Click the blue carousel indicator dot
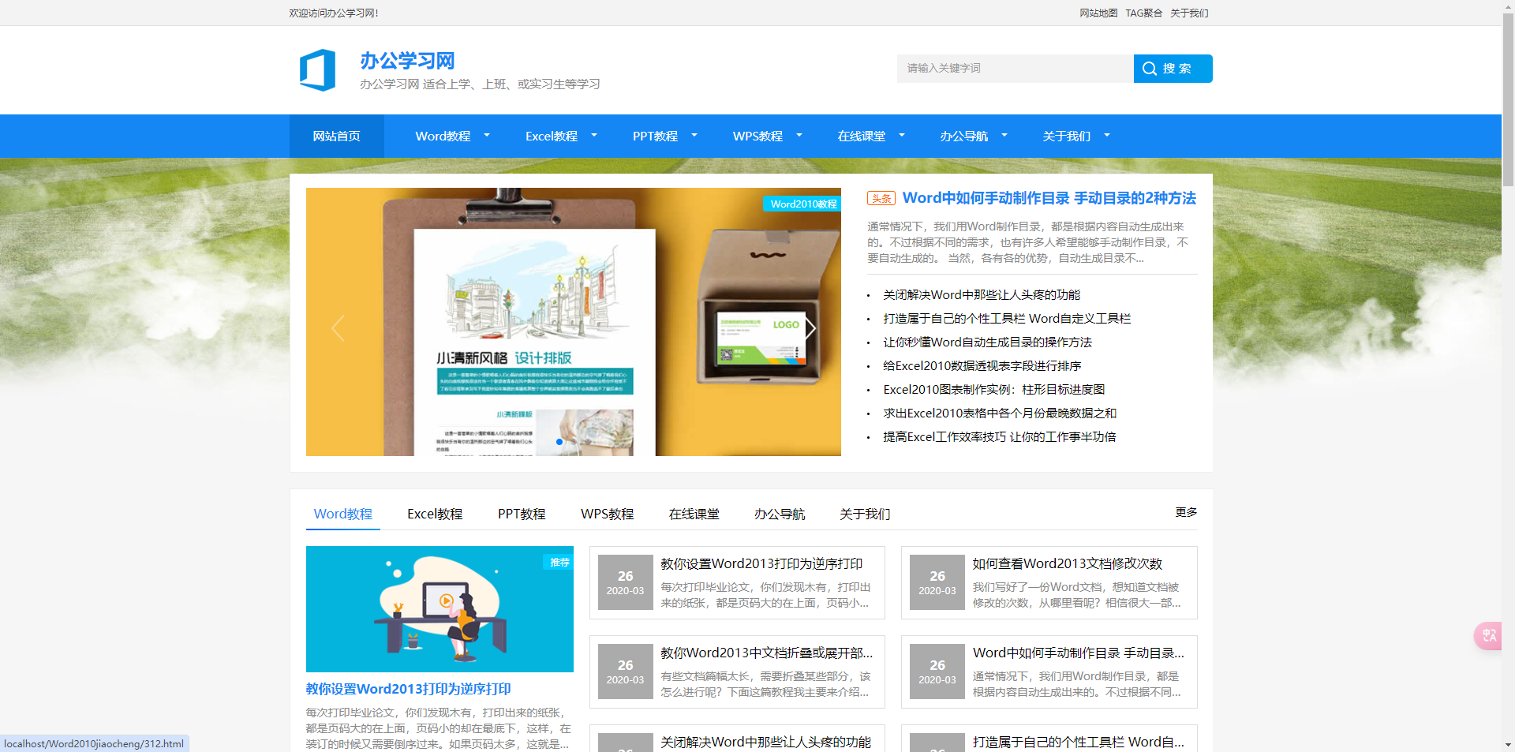 (559, 442)
